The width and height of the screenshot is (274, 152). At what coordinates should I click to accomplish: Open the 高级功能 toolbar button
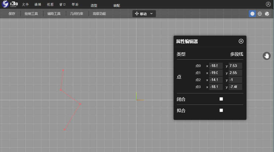coord(99,14)
